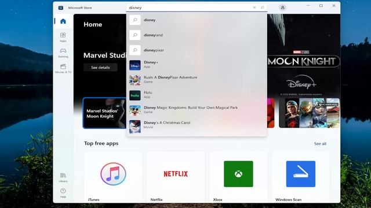This screenshot has height=208, width=371.
Task: Select the Marvel Studios' Moon Knight thumbnail
Action: (x=104, y=113)
